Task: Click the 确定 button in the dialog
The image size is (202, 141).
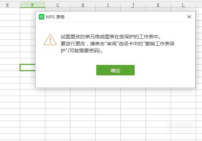Action: coord(115,70)
